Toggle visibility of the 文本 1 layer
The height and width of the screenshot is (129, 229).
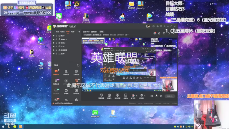point(54,46)
